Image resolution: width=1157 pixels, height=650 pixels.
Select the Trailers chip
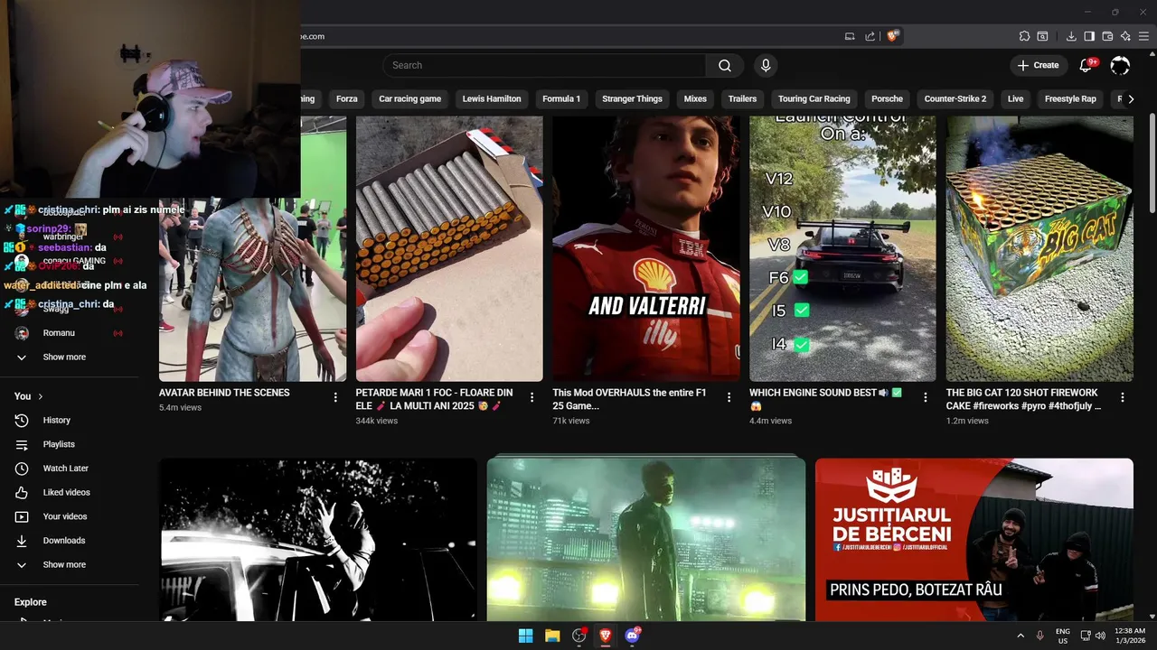tap(742, 98)
